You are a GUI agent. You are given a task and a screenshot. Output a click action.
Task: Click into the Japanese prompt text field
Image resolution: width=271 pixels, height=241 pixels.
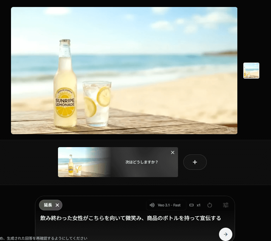coord(131,218)
